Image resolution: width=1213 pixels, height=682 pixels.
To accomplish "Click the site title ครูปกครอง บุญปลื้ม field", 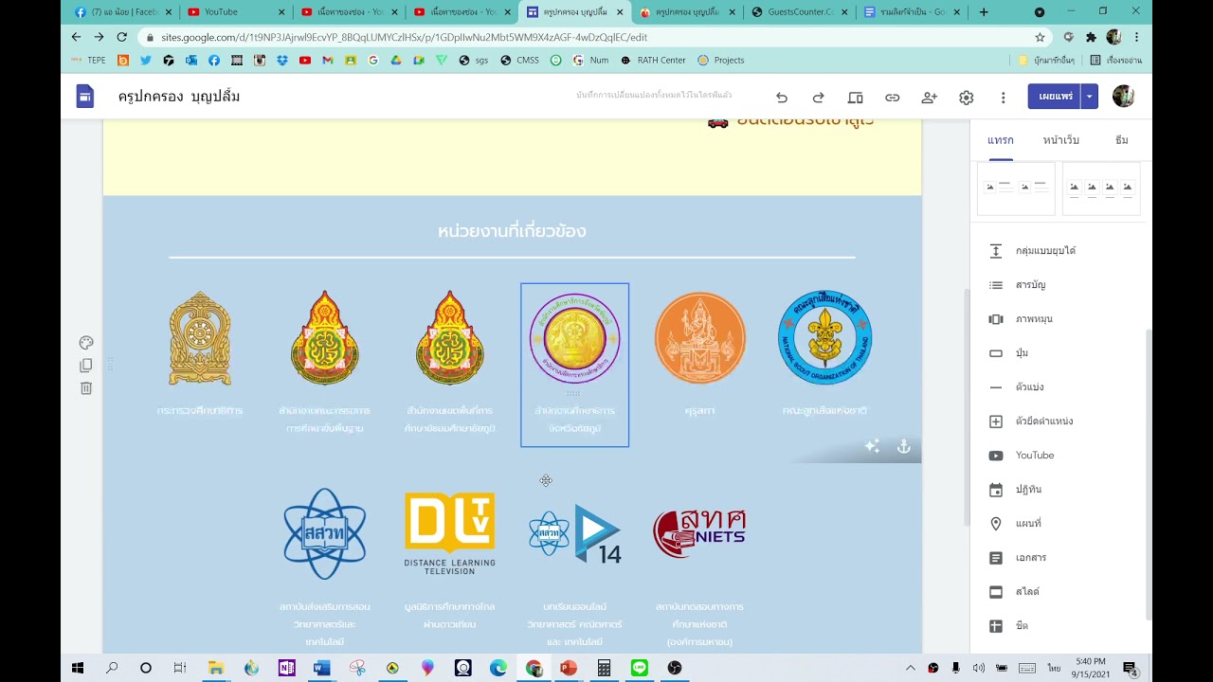I will pyautogui.click(x=179, y=97).
